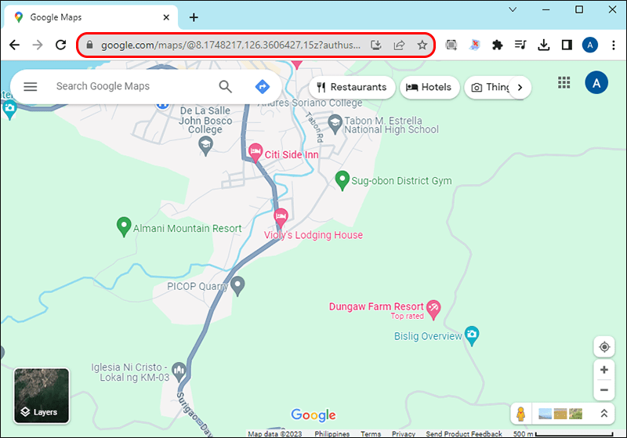The height and width of the screenshot is (438, 627).
Task: Select the Things to do chip
Action: point(491,87)
